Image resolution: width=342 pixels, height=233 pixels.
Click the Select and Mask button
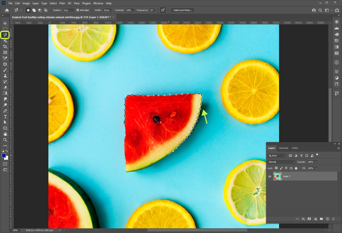coord(183,10)
